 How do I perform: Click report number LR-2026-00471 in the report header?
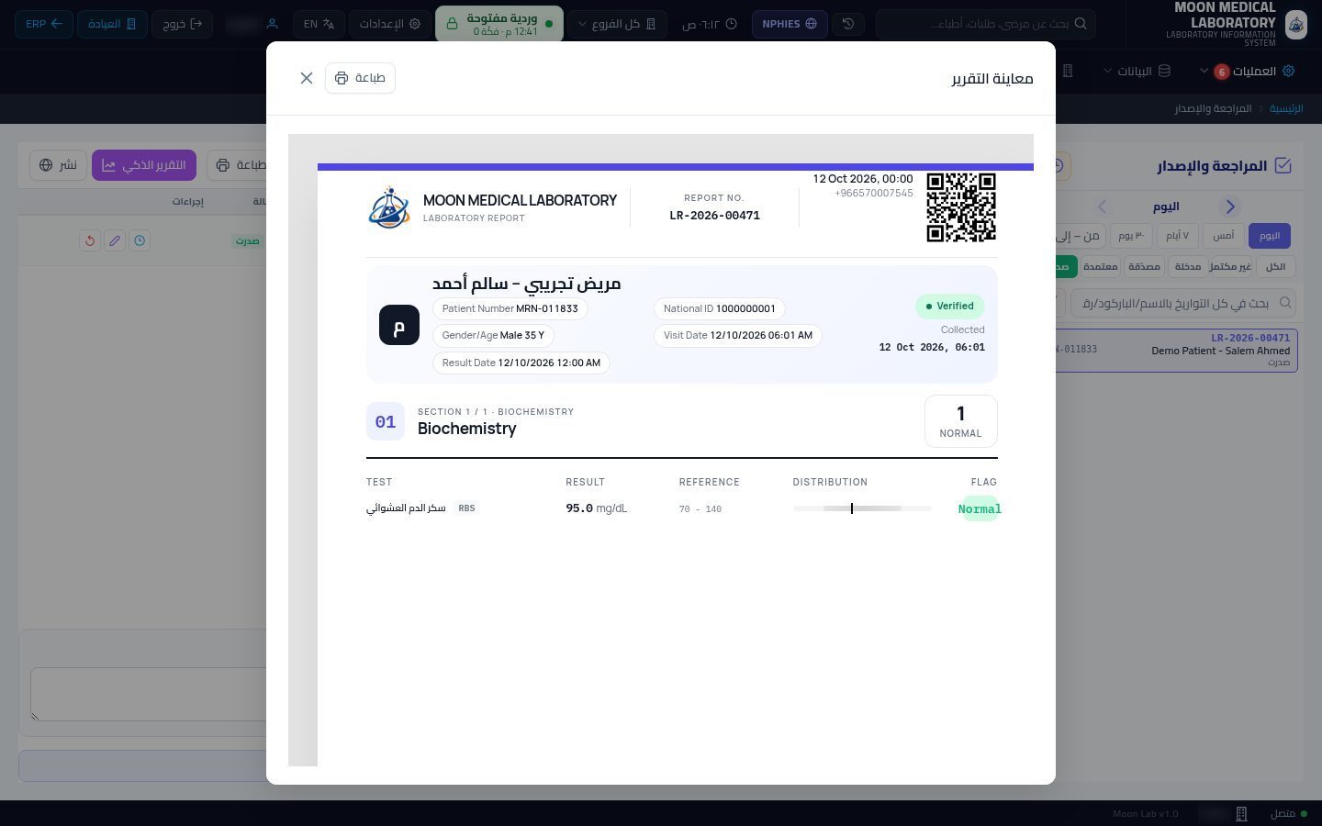(x=714, y=216)
